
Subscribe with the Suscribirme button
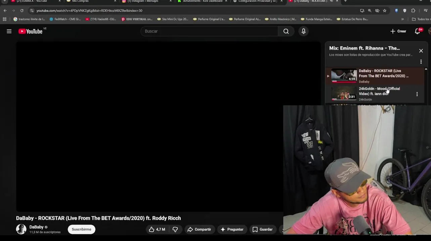point(81,229)
